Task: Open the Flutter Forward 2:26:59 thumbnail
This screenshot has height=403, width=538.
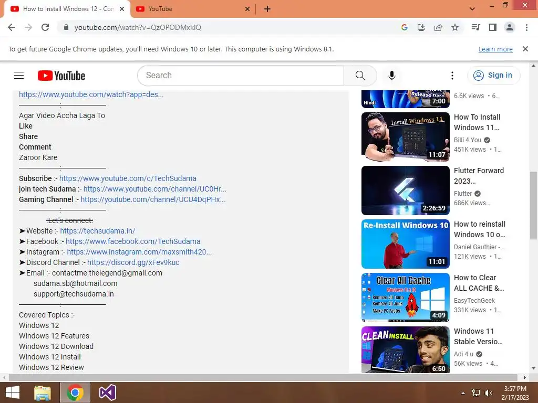Action: click(405, 190)
